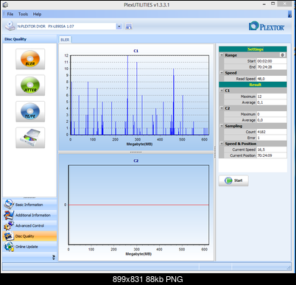Click the C1 Maximum value 12
The image size is (296, 285).
click(272, 96)
